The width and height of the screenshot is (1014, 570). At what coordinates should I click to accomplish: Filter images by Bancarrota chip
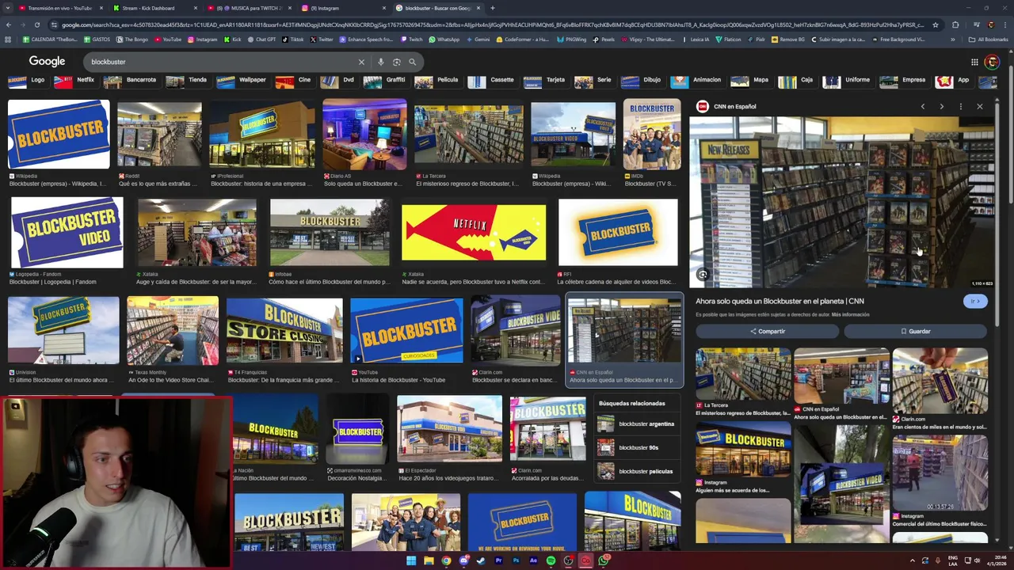tap(131, 80)
